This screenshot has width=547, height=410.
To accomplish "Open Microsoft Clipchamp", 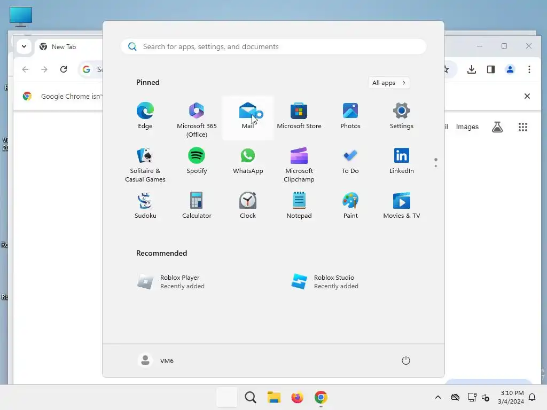I will tap(299, 164).
